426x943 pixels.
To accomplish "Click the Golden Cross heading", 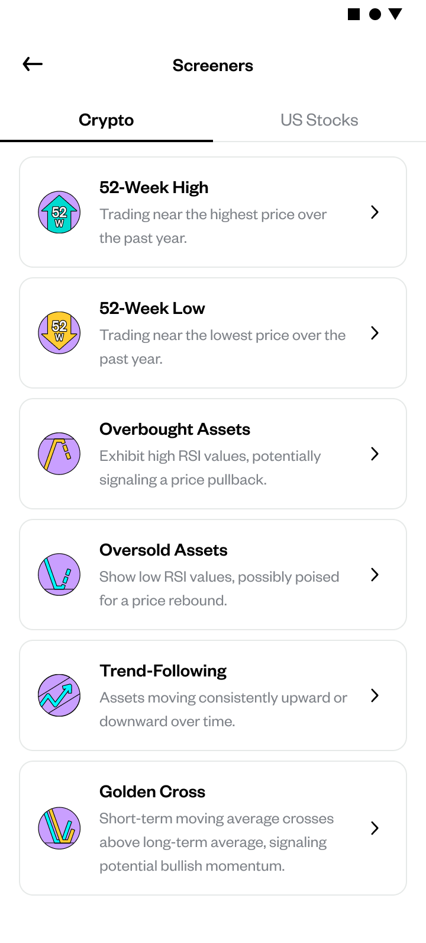I will pyautogui.click(x=152, y=792).
